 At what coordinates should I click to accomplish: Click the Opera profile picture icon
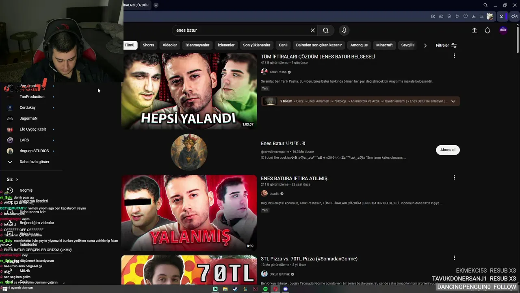click(x=490, y=16)
